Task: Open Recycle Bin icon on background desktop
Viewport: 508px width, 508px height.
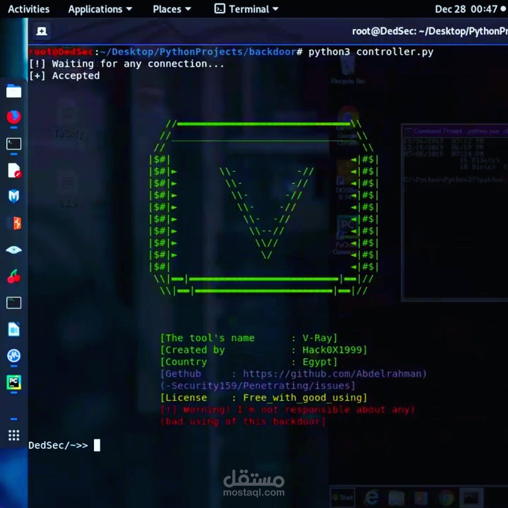Action: click(348, 70)
